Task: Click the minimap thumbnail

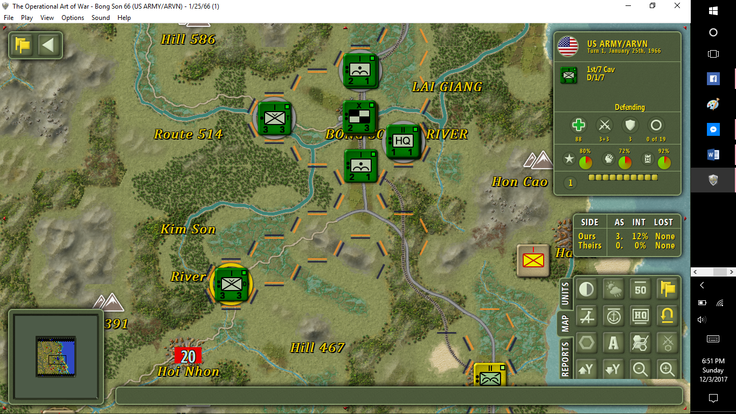Action: coord(55,356)
